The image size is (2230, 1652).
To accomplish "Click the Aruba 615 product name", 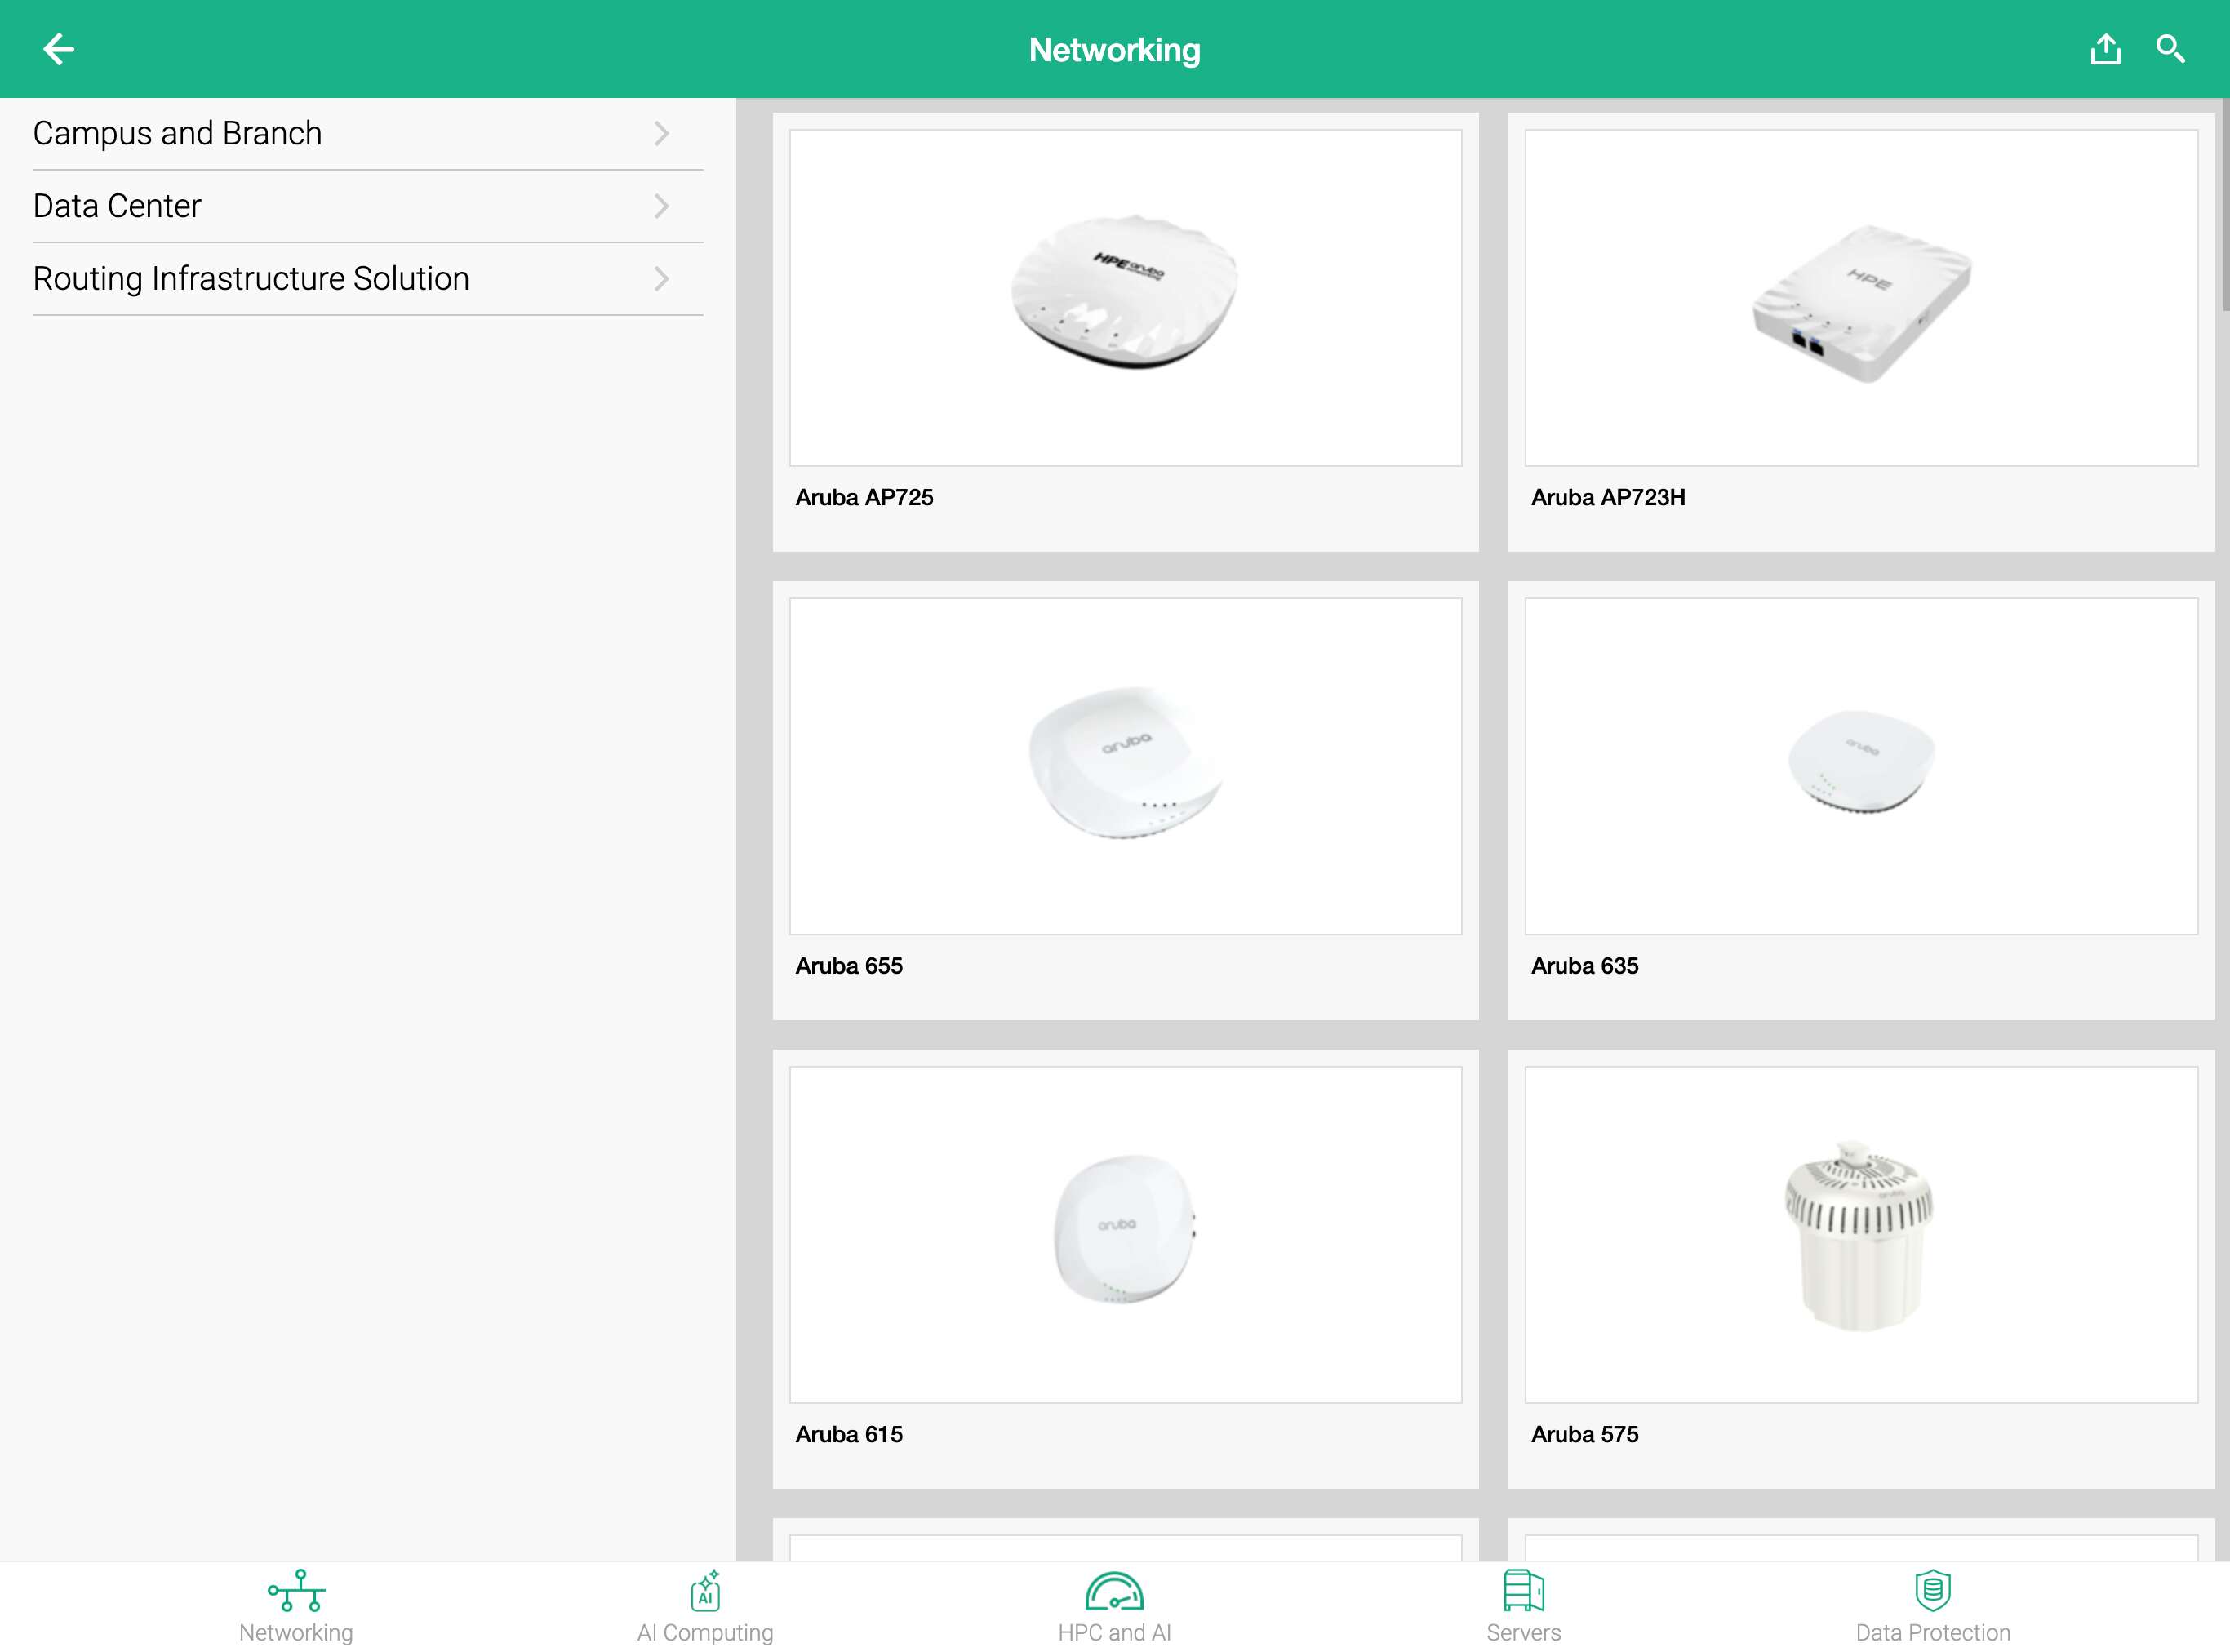I will pyautogui.click(x=849, y=1434).
